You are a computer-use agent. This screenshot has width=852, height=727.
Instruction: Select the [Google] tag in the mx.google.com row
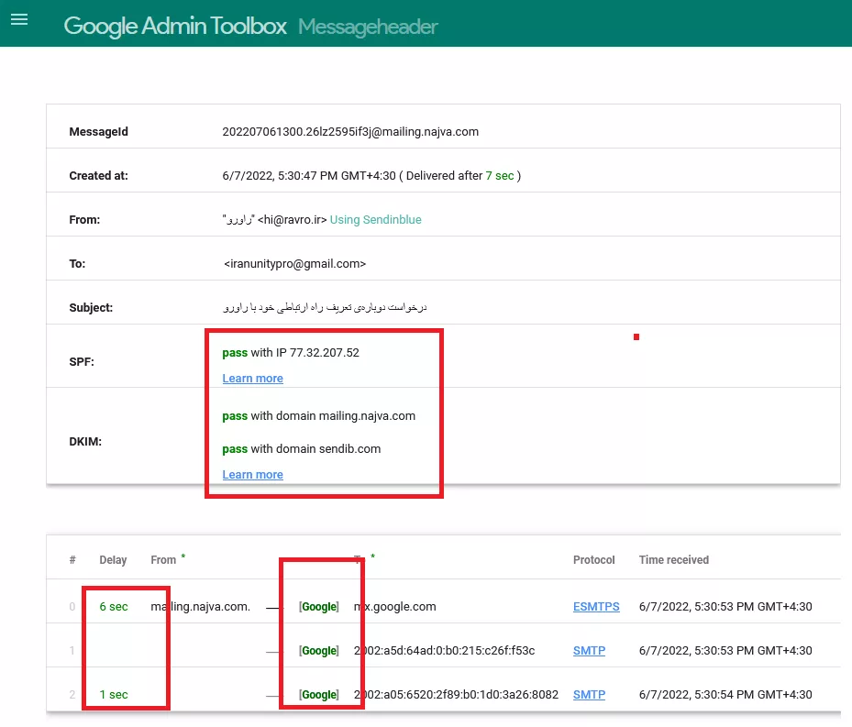pos(319,606)
